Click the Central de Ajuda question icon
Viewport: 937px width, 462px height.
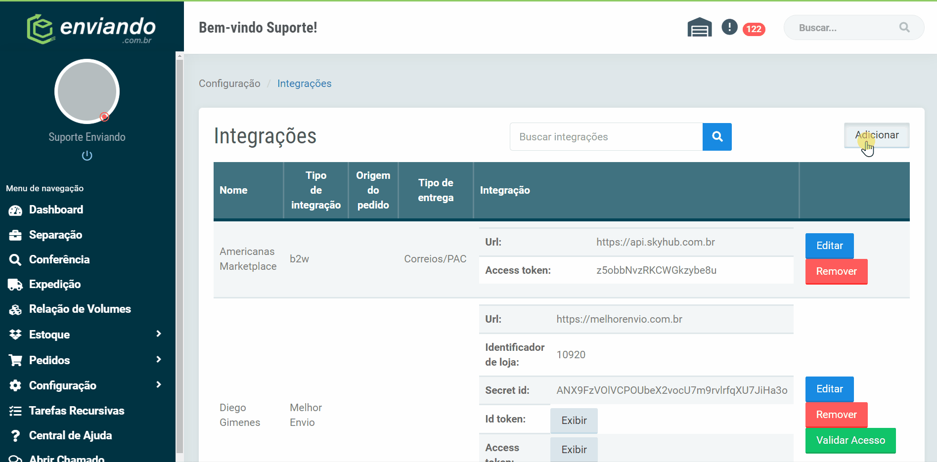tap(15, 436)
